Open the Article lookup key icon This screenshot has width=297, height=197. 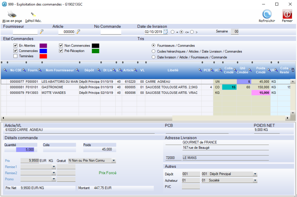[78, 32]
